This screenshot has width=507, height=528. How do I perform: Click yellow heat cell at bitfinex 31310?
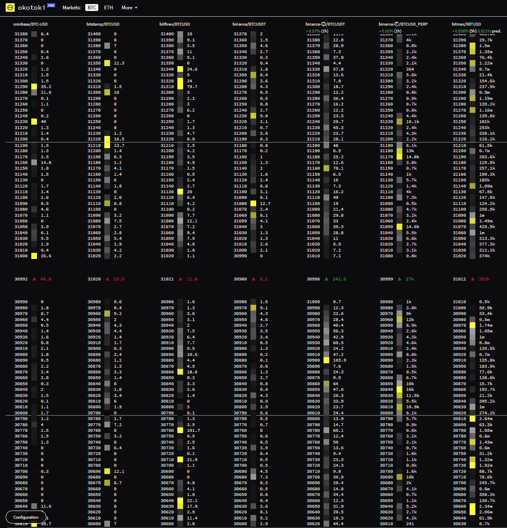point(180,86)
